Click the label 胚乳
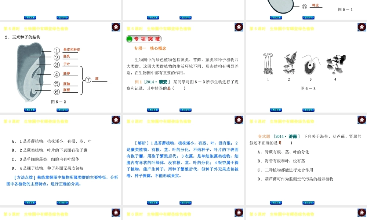This screenshot has height=220, width=367. tap(66, 56)
